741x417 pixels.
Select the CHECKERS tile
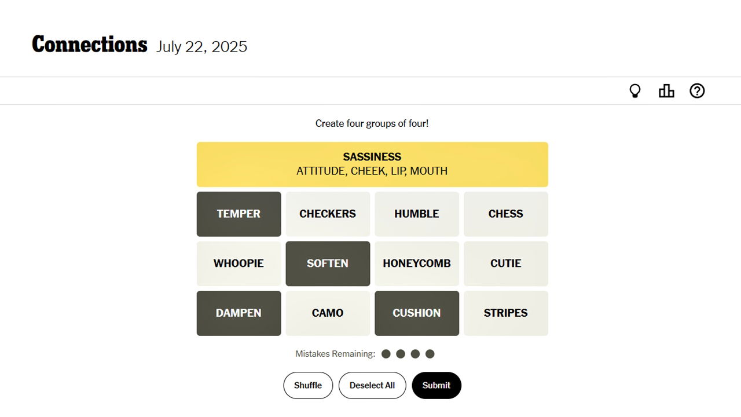[328, 214]
